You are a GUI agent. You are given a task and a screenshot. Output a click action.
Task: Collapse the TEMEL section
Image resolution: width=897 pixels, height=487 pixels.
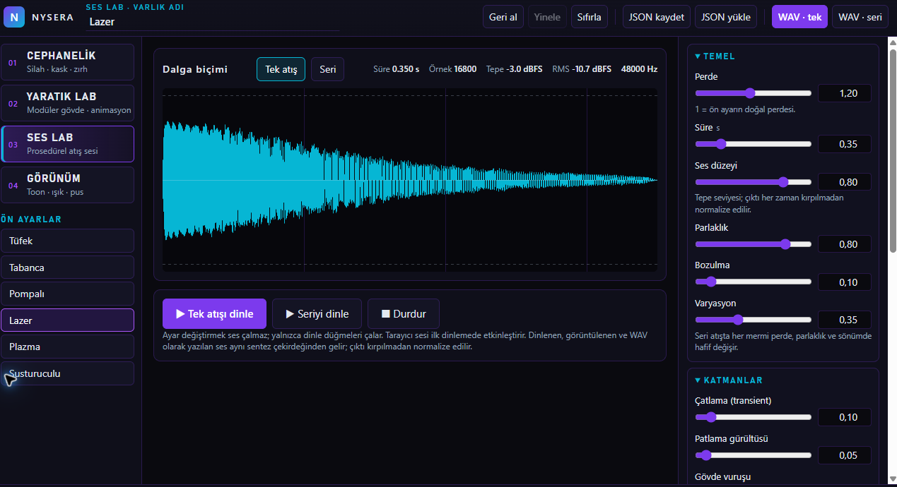click(x=715, y=56)
